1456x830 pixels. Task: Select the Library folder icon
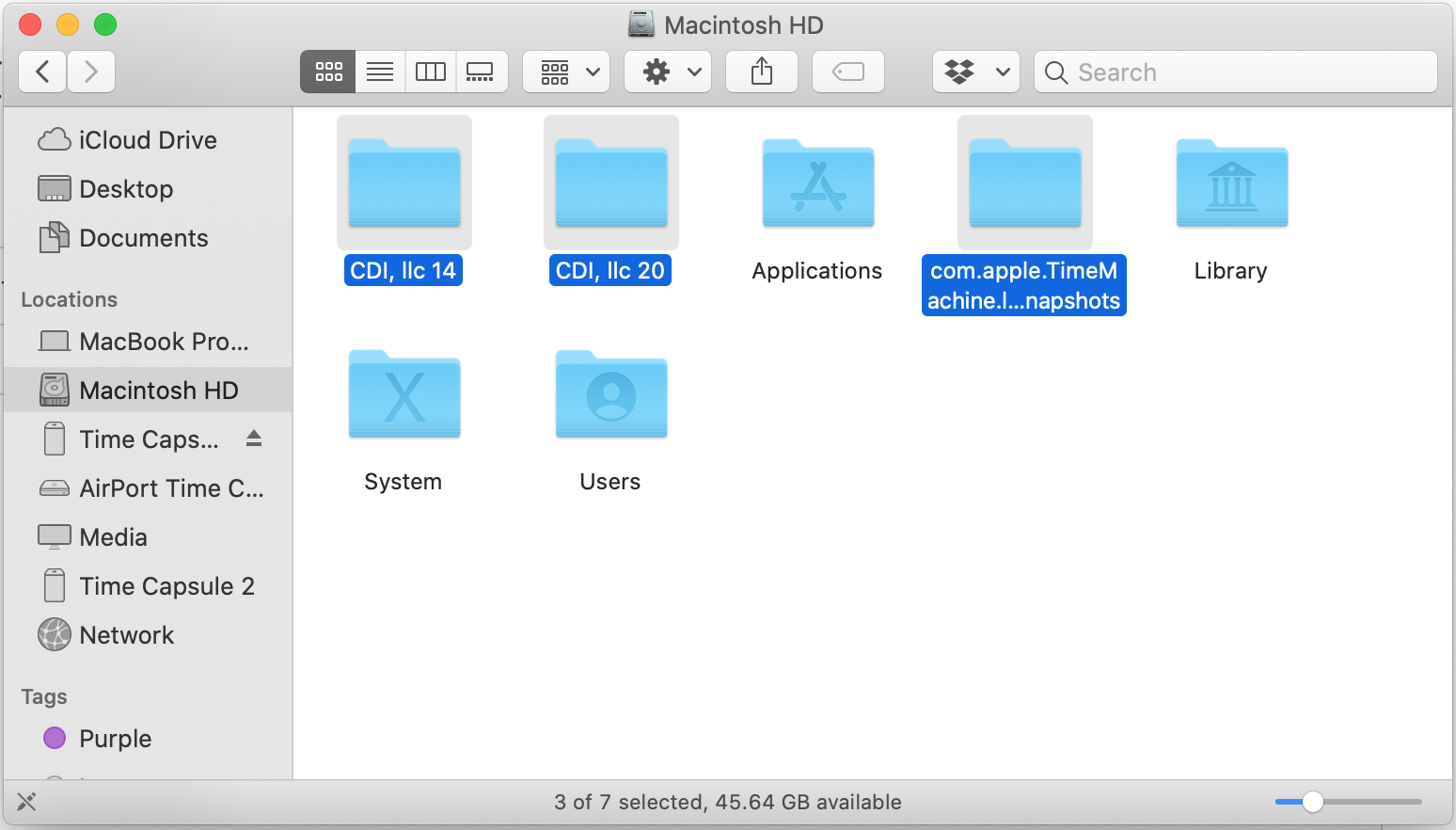(1232, 183)
